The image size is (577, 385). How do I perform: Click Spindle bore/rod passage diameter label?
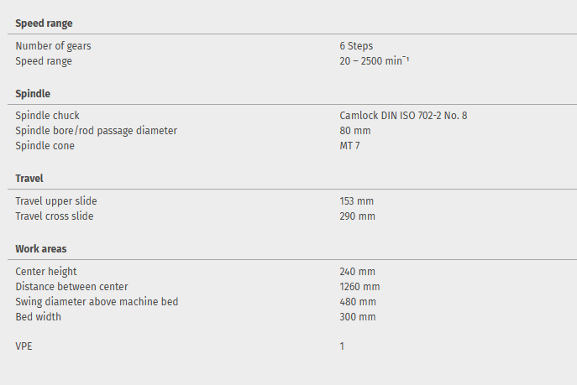[97, 131]
